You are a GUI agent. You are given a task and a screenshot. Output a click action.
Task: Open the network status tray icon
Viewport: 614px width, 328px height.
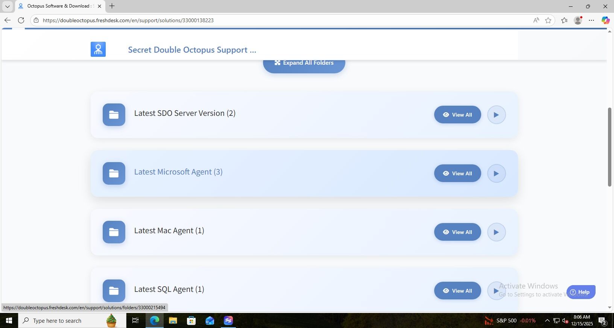point(556,320)
